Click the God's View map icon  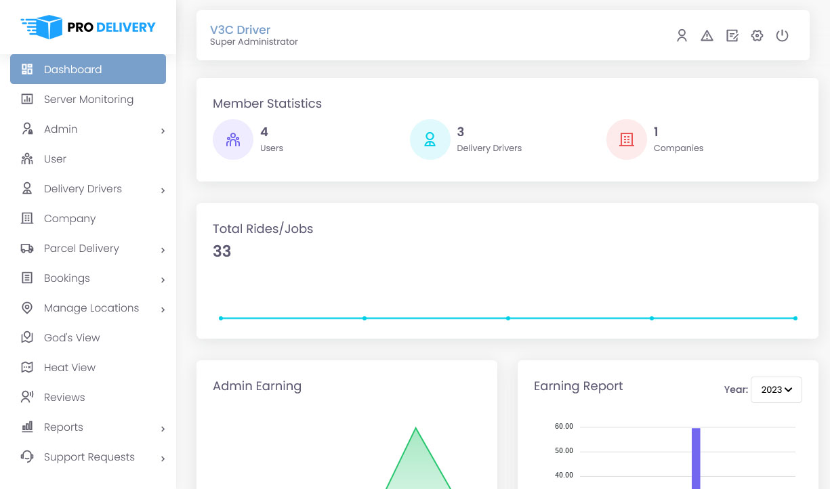point(27,337)
